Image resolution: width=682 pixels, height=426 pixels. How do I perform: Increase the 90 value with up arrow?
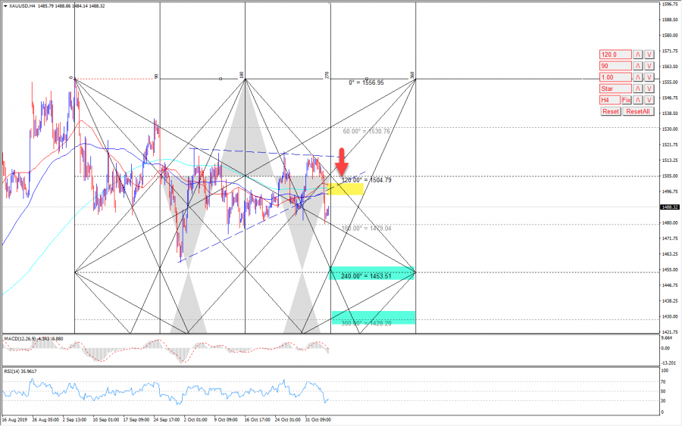pyautogui.click(x=637, y=66)
